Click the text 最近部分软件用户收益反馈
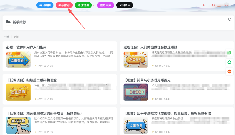235x135 pixels. 168,119
